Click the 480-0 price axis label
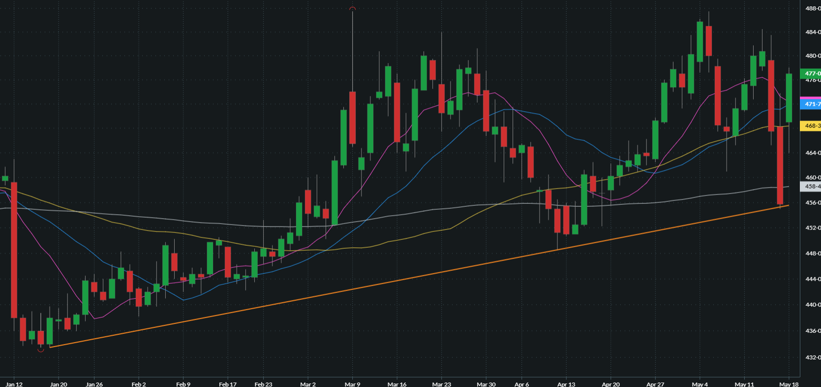Viewport: 821px width, 387px height. [813, 56]
